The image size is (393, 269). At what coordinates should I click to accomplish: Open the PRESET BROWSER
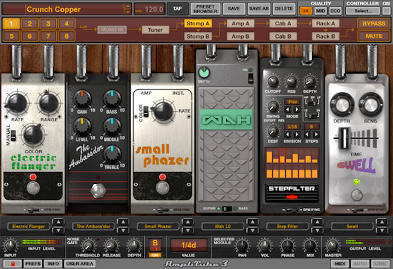206,9
